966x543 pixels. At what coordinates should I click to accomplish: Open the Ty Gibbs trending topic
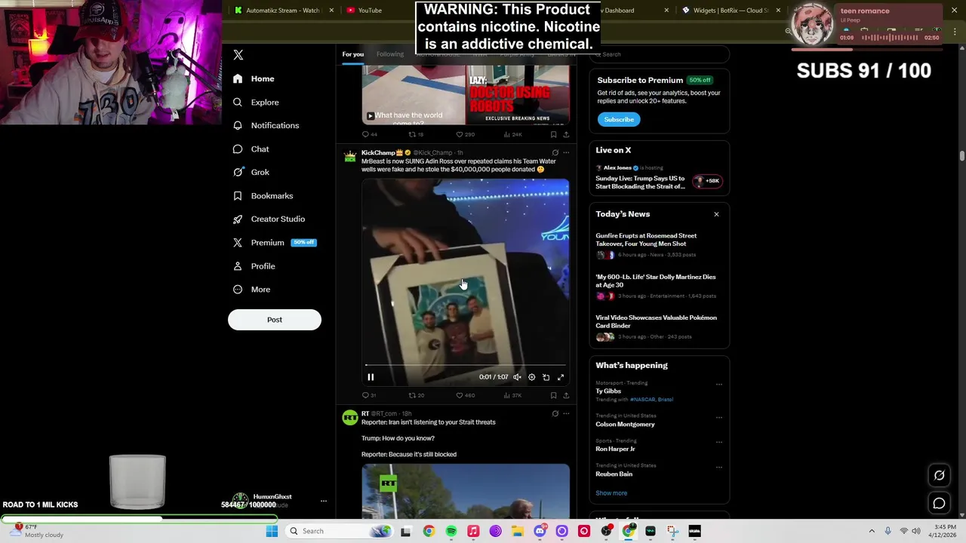pos(608,391)
